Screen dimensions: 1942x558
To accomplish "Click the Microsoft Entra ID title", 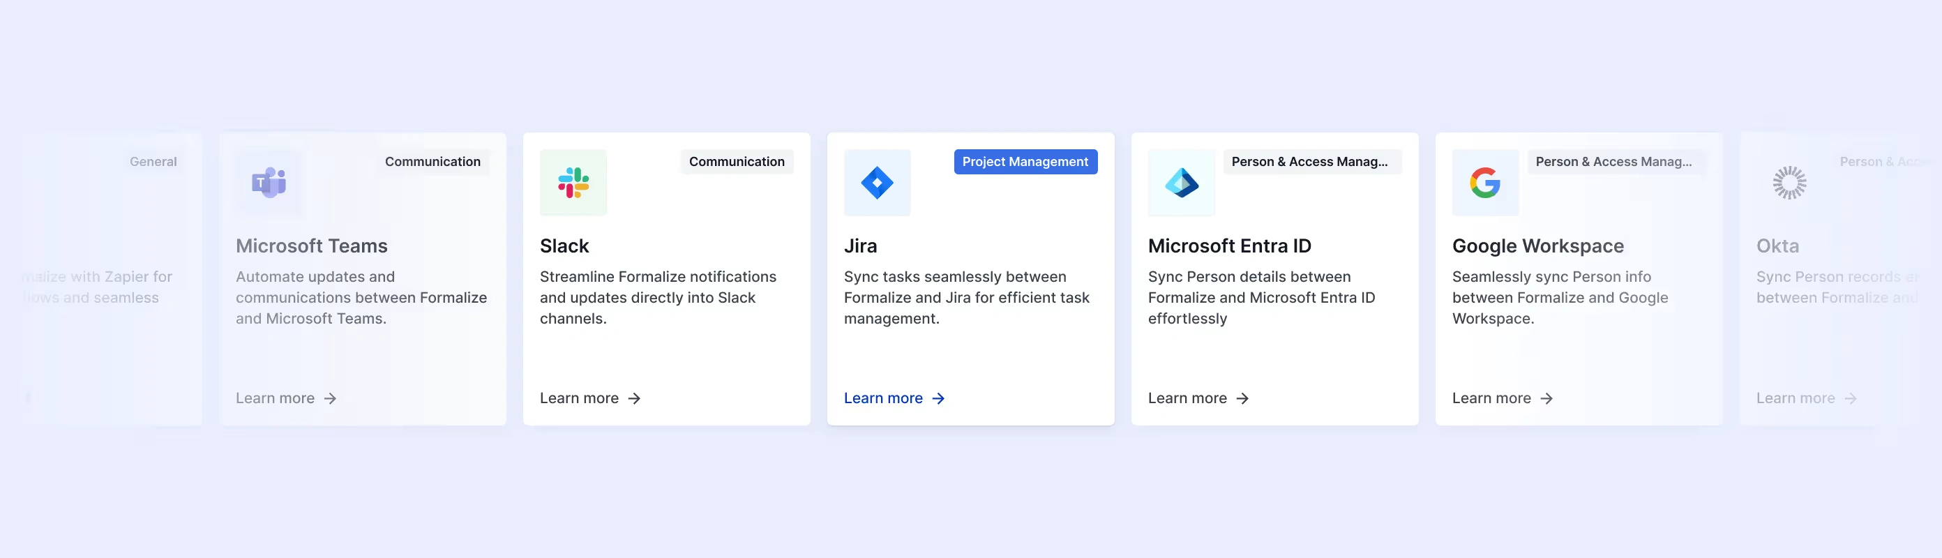I will tap(1230, 246).
